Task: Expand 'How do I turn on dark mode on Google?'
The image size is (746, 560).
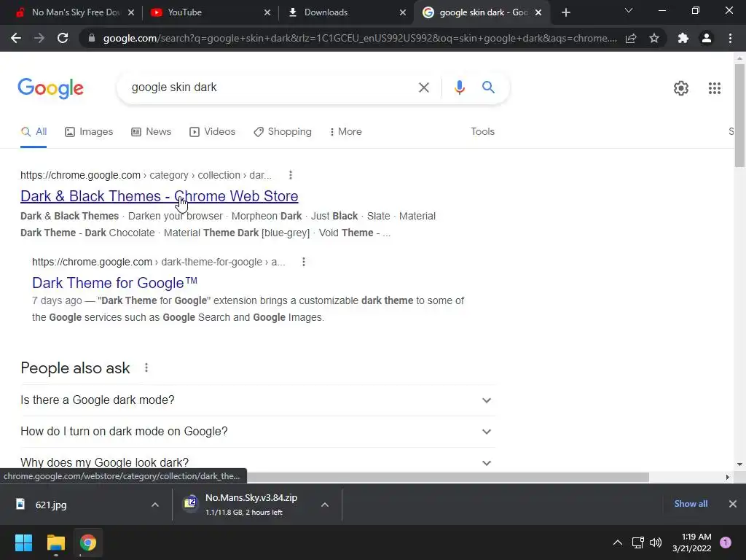Action: pos(257,432)
